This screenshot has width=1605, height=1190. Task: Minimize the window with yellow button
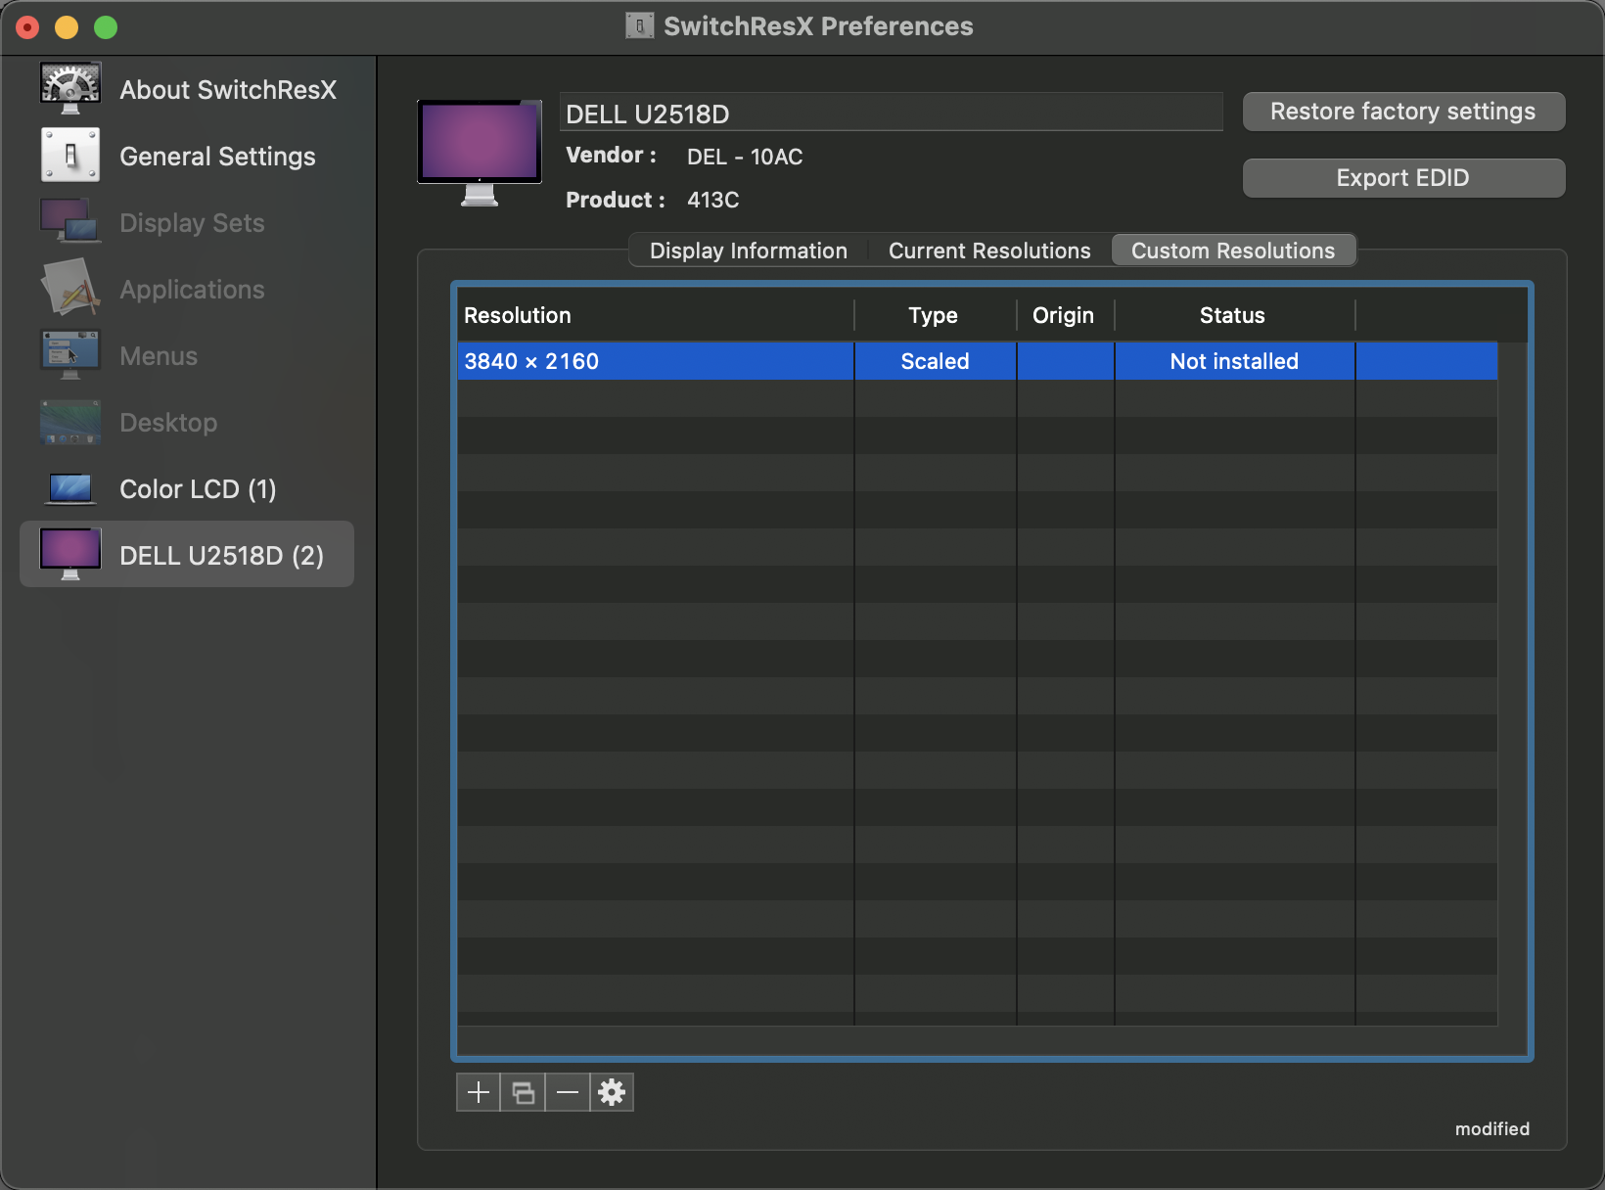point(67,27)
